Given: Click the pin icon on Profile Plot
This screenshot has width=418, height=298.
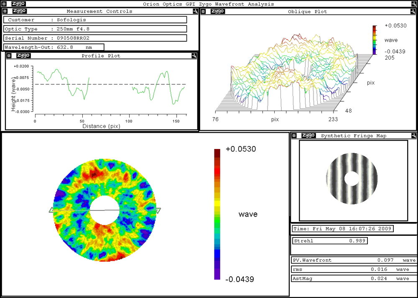Looking at the screenshot, I should coord(194,55).
